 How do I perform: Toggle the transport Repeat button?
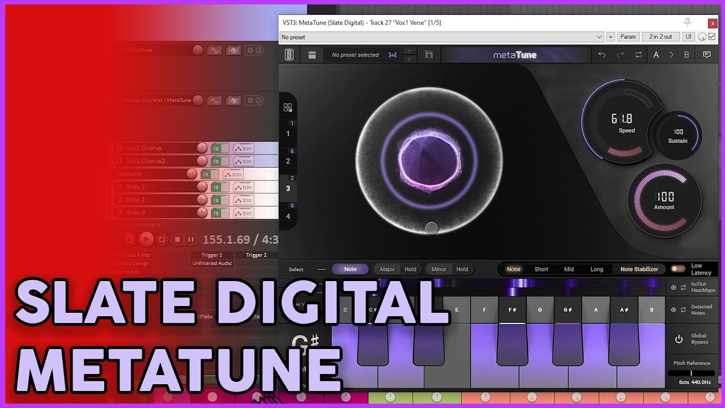tap(162, 240)
